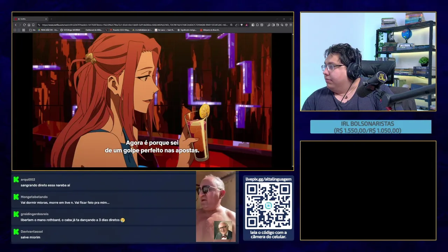Reload the Netflix page
The width and height of the screenshot is (448, 252).
pos(24,25)
